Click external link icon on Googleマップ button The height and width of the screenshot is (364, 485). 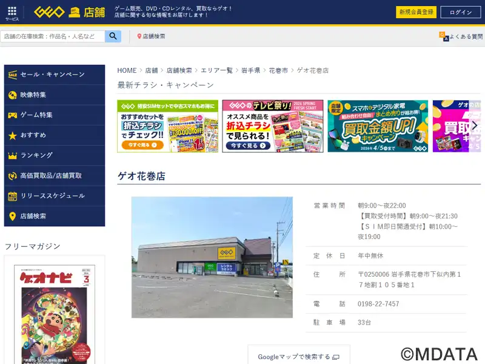[336, 357]
